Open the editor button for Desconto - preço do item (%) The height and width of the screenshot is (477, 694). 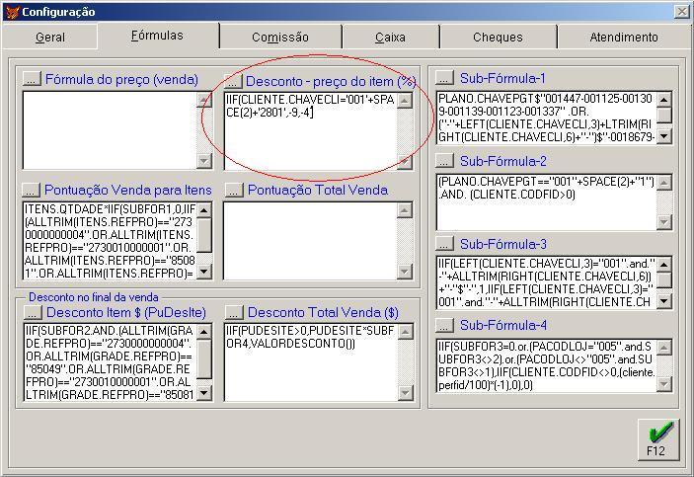click(233, 81)
